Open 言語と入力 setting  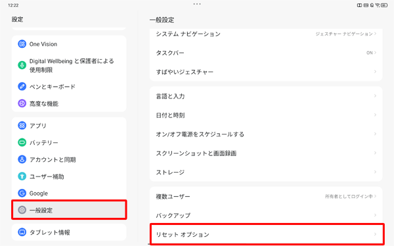pyautogui.click(x=266, y=96)
